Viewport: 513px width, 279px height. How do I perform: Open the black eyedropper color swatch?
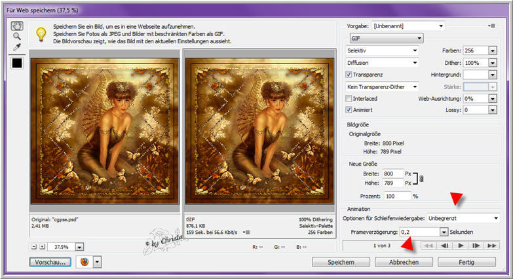coord(17,63)
